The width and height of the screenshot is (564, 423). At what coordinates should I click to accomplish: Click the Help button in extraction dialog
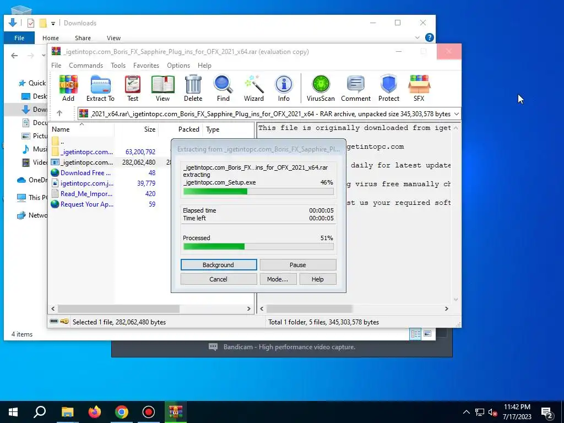tap(318, 279)
